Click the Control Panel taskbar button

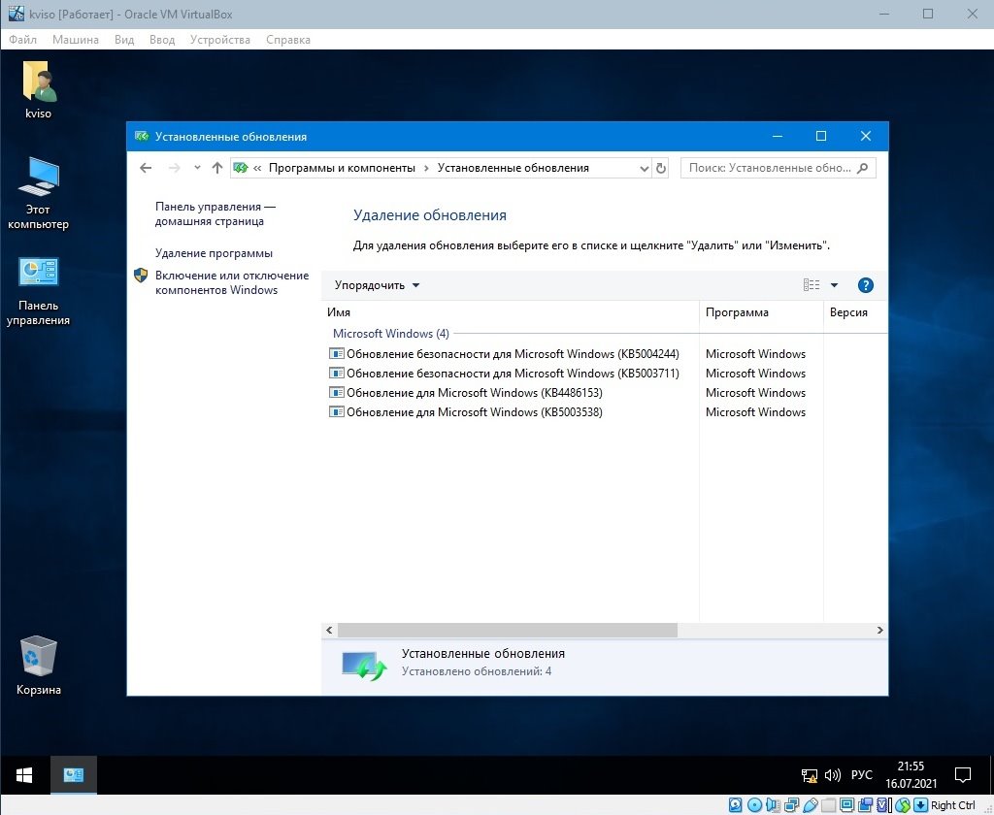tap(74, 775)
